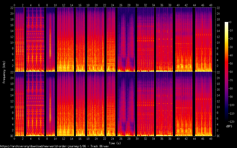
Task: Click the "dBFS" label below the color scale
Action: click(229, 127)
